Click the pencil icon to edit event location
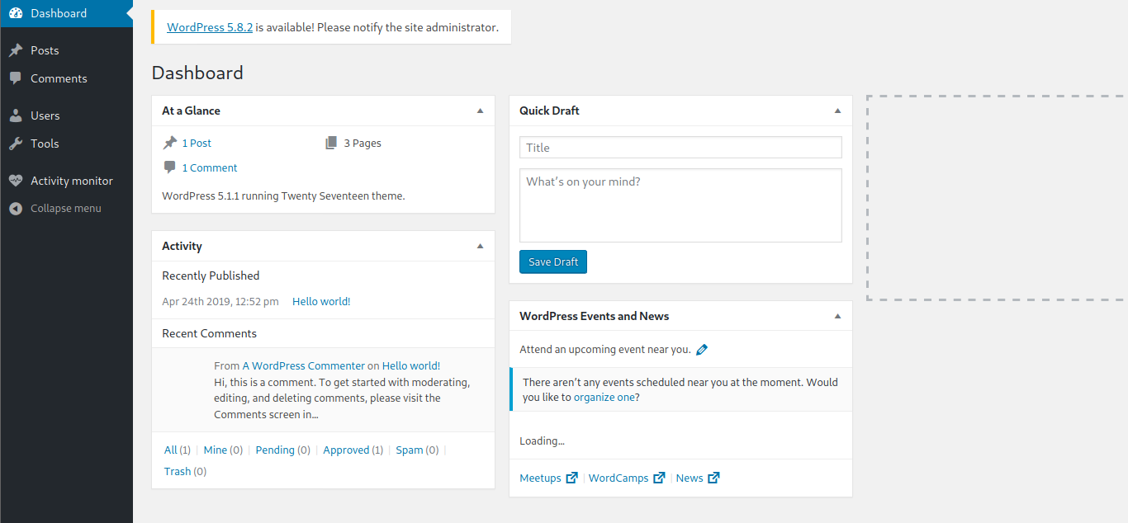 click(702, 350)
